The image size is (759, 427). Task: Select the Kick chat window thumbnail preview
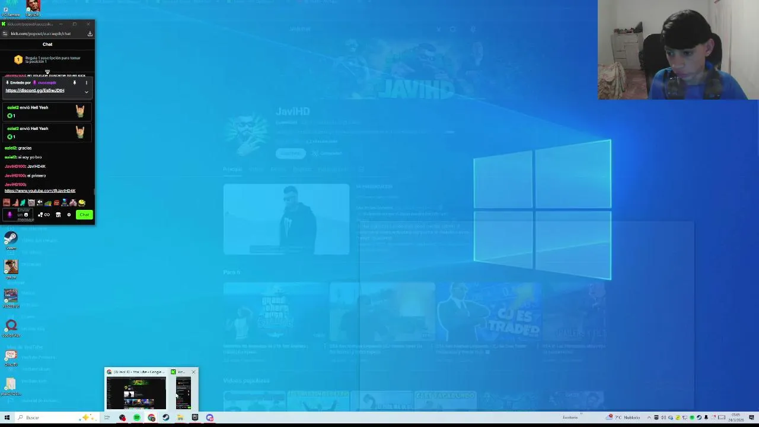[183, 393]
